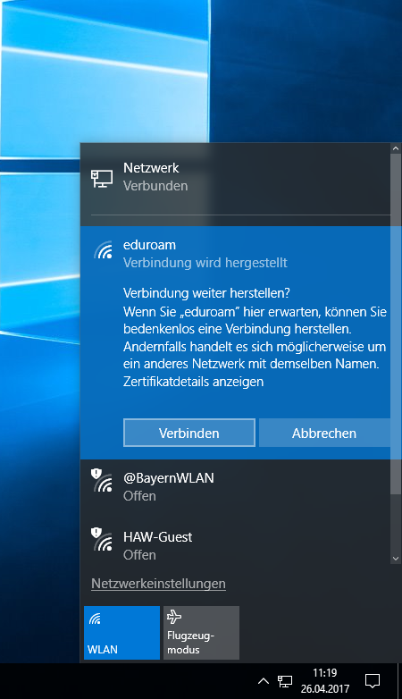Click the @BayernWLAN open Wi-Fi icon
Viewport: 402px width, 699px height.
[x=103, y=481]
